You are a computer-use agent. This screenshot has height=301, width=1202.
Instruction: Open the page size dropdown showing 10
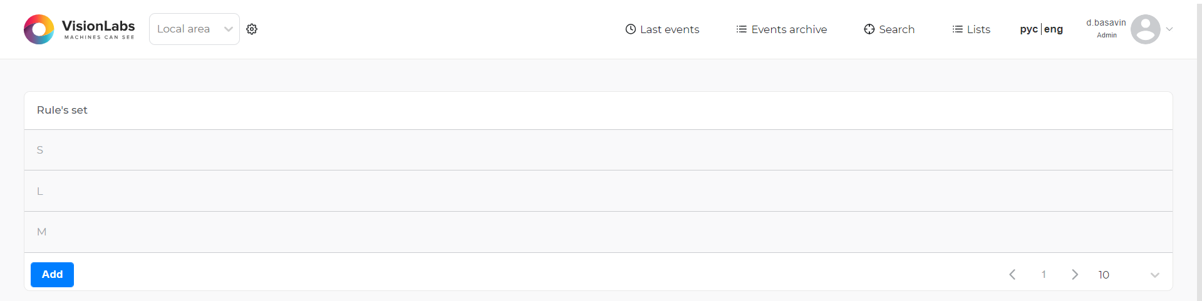(1129, 275)
